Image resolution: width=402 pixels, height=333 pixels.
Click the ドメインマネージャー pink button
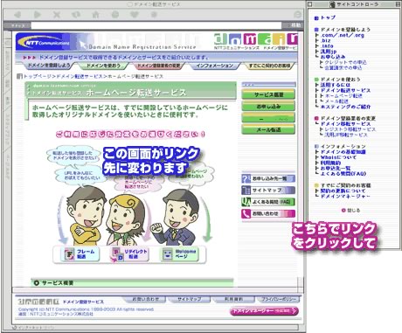(x=264, y=311)
